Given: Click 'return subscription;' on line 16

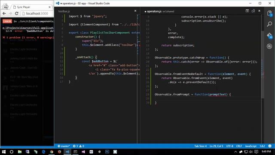Looking at the screenshot, I should point(178,45).
